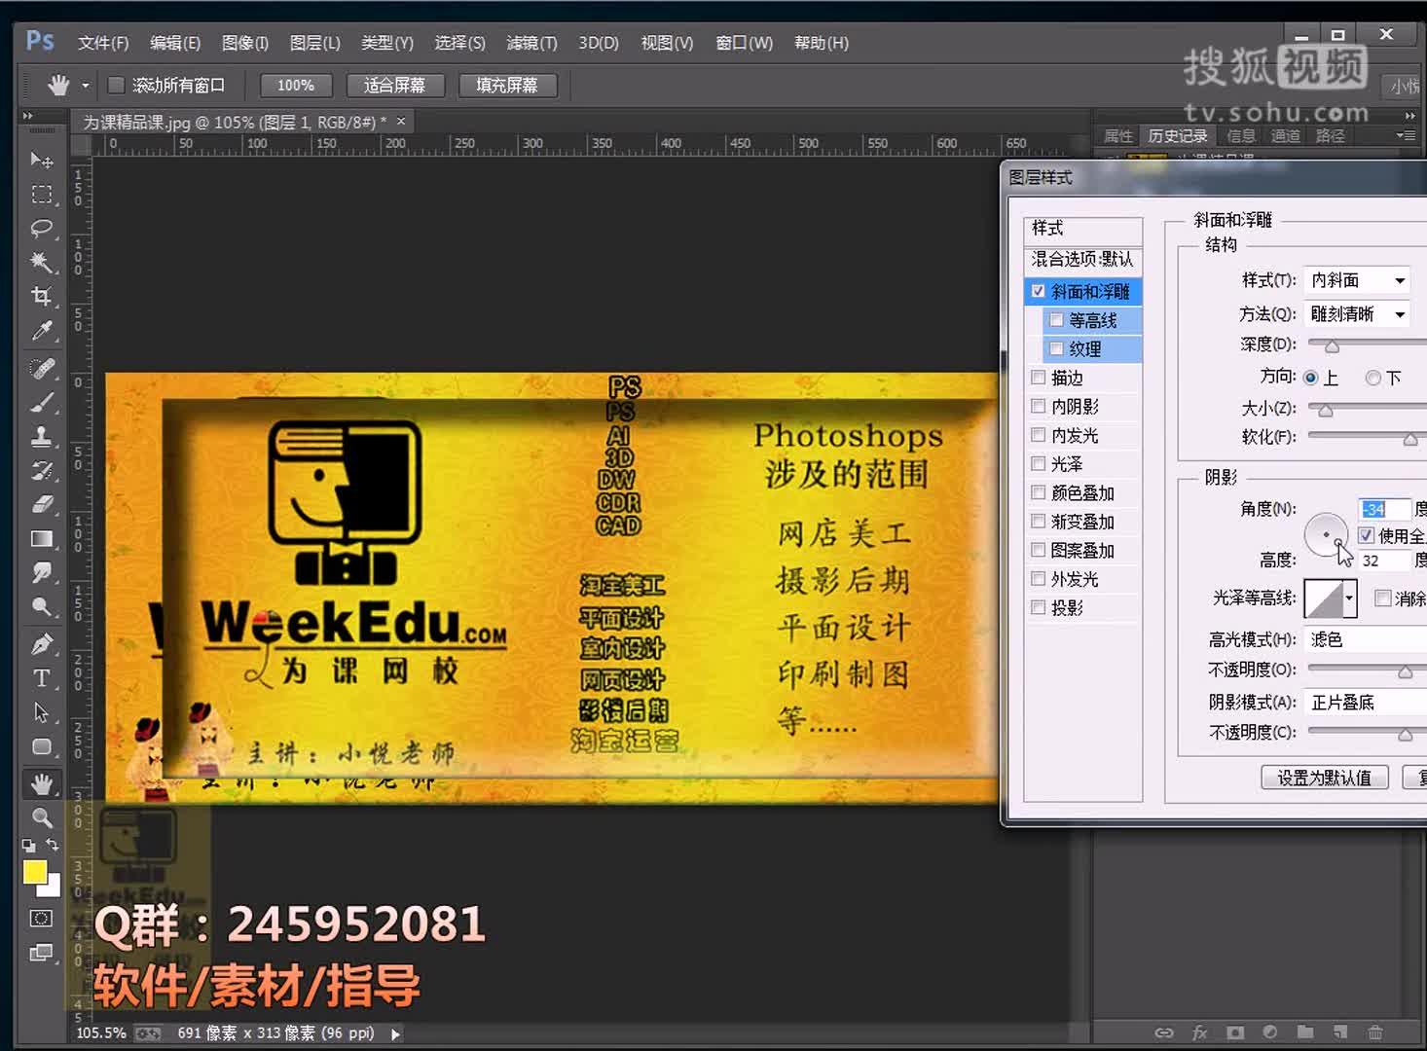This screenshot has height=1051, width=1427.
Task: Select the 上 direction radio button
Action: click(x=1311, y=378)
